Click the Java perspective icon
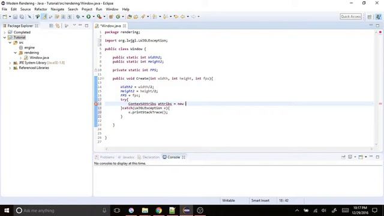384x216 pixels. [379, 17]
